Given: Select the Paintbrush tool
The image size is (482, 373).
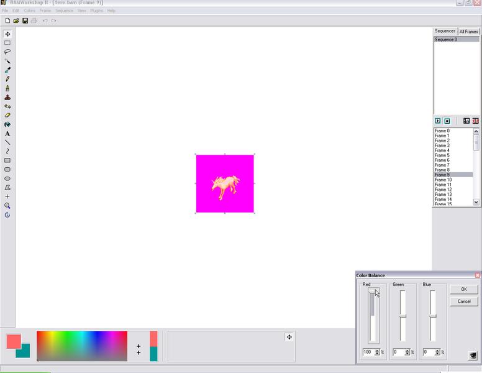Looking at the screenshot, I should [7, 88].
